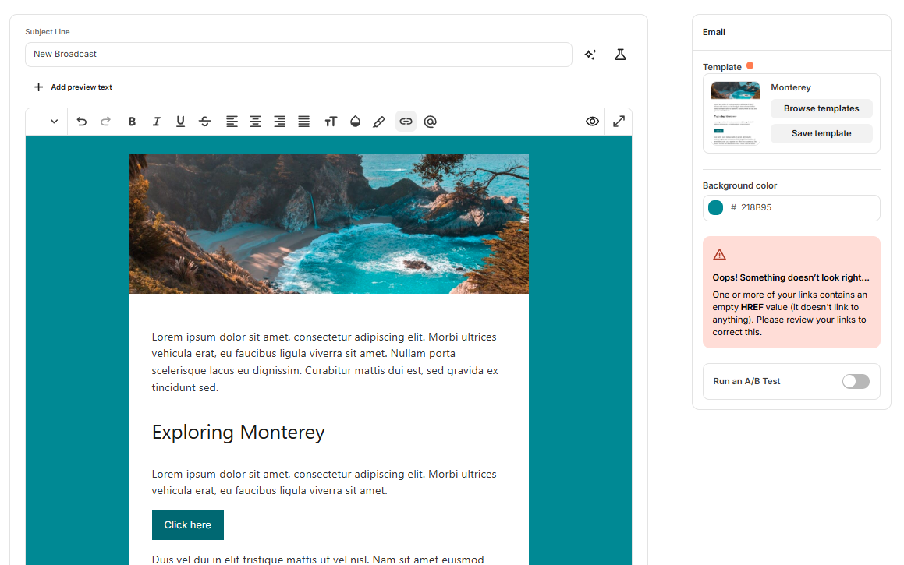Click the first Lorem ipsum paragraph
Screen dimensions: 904x565
[x=325, y=362]
